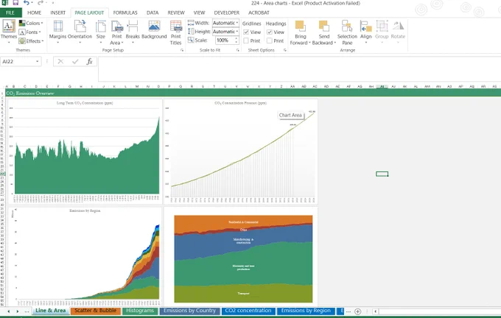The height and width of the screenshot is (318, 501).
Task: Choose paper Size
Action: pyautogui.click(x=101, y=32)
